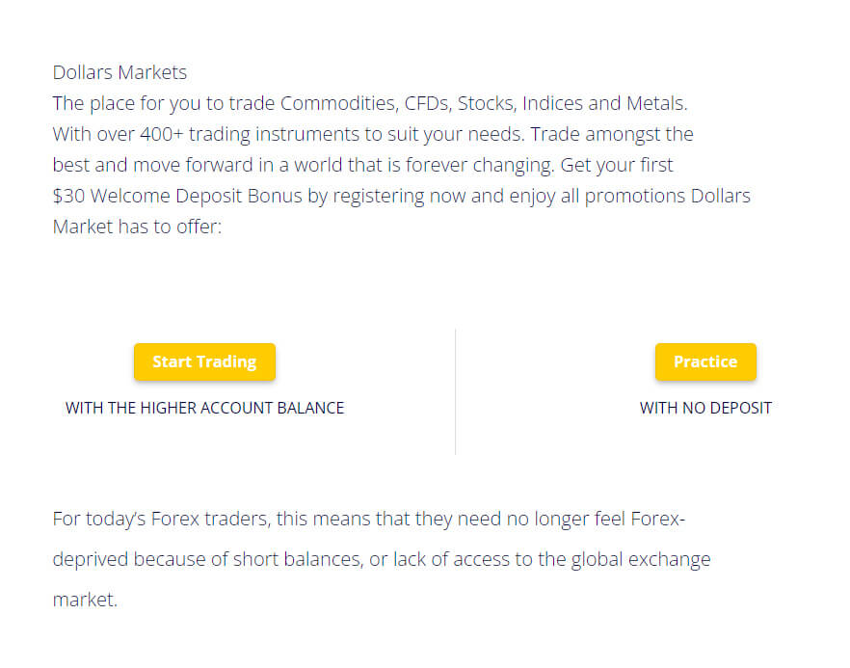Click the word Stocks in the intro text
The image size is (850, 668).
coord(487,103)
